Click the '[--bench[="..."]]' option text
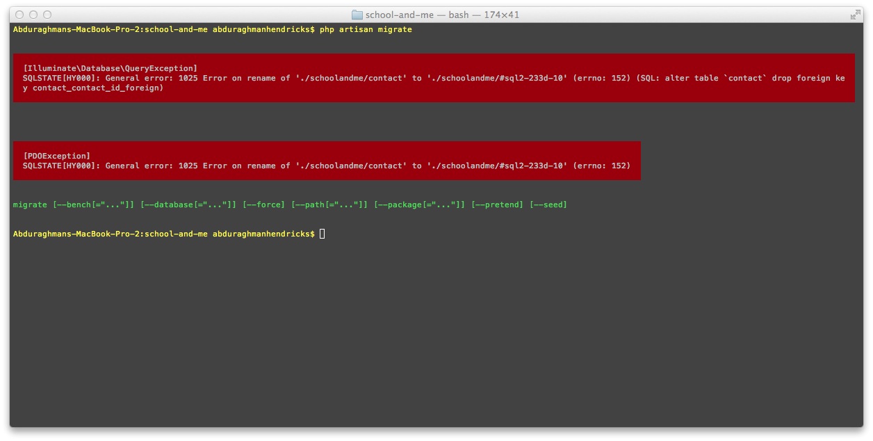Image resolution: width=873 pixels, height=441 pixels. tap(94, 205)
